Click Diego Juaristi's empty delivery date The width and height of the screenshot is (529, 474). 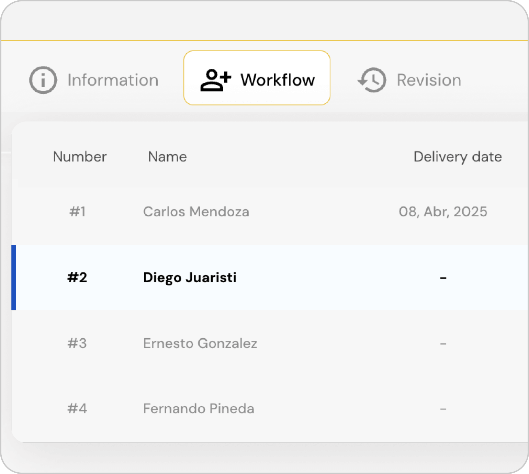pyautogui.click(x=443, y=278)
